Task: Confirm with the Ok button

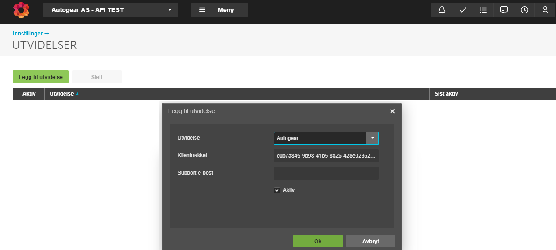Action: pyautogui.click(x=318, y=241)
